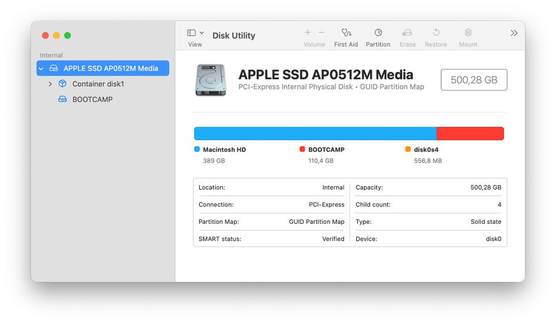Click the Capacity value 500,28 GB in table

[486, 187]
